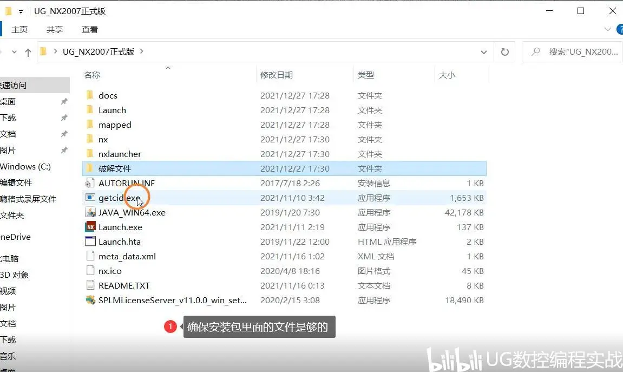The height and width of the screenshot is (372, 623).
Task: Expand the ribbon with the chevron
Action: [607, 29]
